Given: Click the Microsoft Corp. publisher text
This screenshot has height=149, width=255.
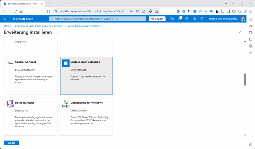Looking at the screenshot, I should [x=79, y=70].
